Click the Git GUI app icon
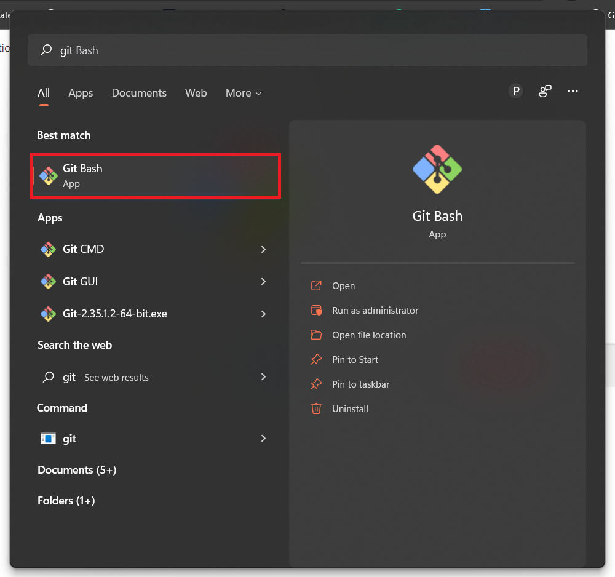Screen dimensions: 615x577 [x=48, y=281]
